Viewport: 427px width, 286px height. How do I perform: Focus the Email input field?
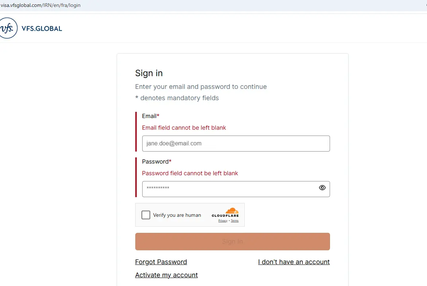236,144
